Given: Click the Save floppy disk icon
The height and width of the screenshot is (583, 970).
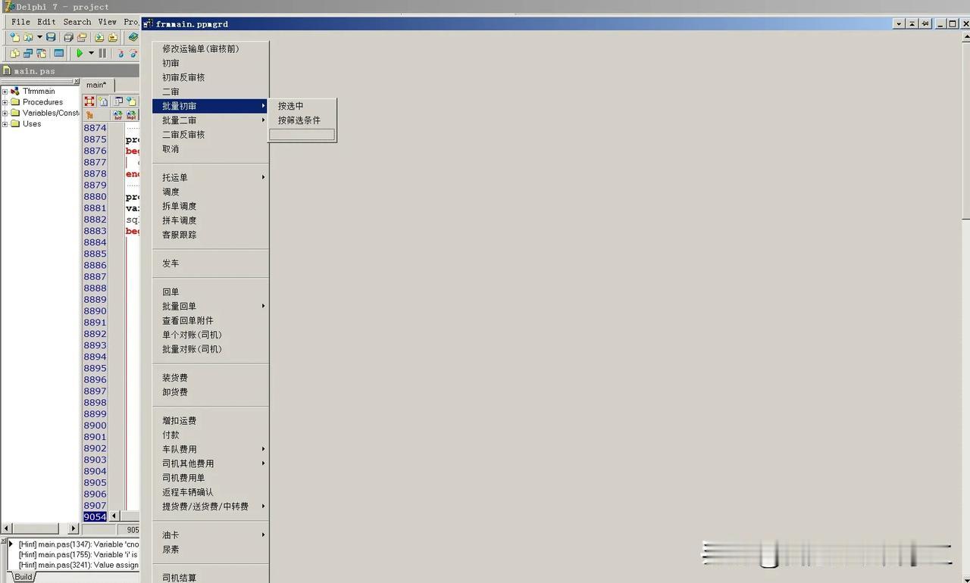Looking at the screenshot, I should click(x=51, y=36).
